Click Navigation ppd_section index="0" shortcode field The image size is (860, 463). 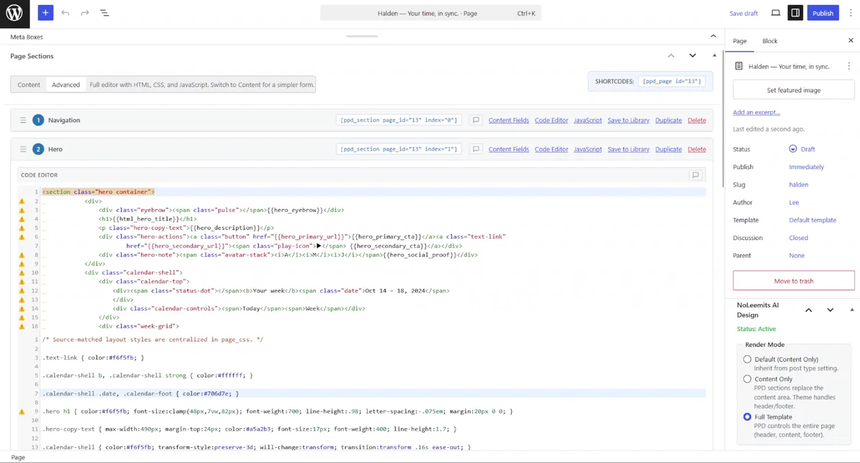(399, 120)
